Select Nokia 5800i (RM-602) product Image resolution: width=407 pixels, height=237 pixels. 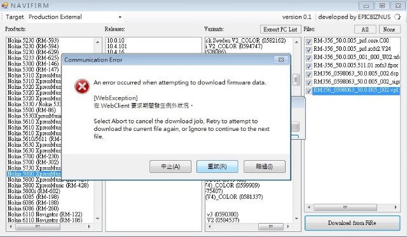click(34, 191)
